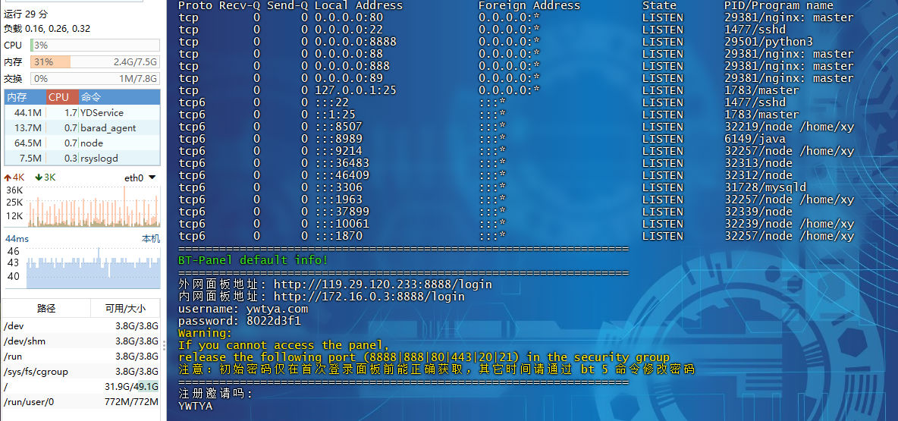Click the 44ms latency value
The height and width of the screenshot is (421, 898).
point(17,239)
